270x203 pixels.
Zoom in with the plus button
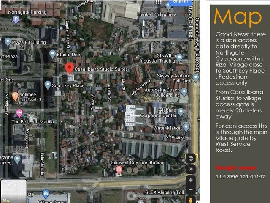click(191, 180)
